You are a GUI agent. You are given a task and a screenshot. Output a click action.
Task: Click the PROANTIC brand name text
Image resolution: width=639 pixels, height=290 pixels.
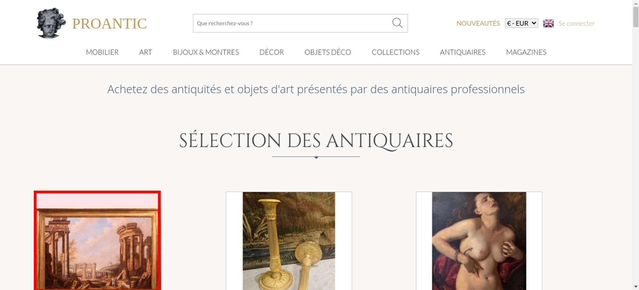click(110, 24)
